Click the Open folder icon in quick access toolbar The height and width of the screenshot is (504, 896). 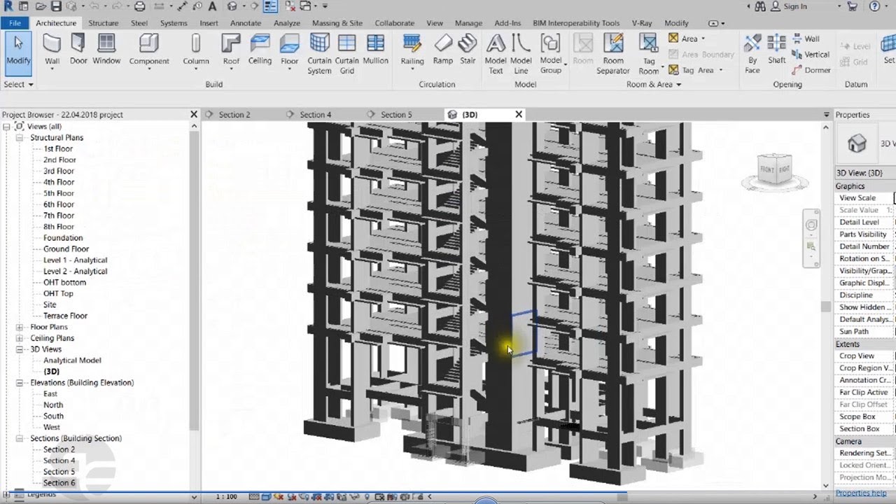(41, 6)
